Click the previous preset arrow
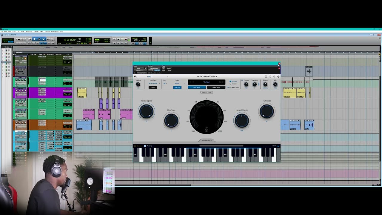 click(x=190, y=82)
